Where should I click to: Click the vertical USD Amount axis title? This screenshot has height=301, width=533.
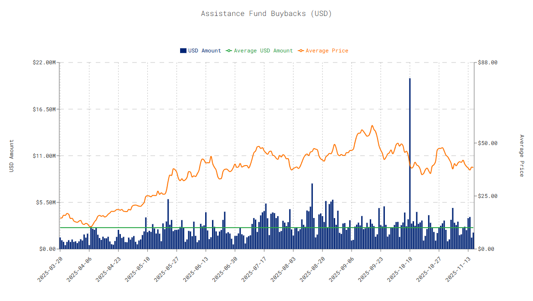click(11, 156)
